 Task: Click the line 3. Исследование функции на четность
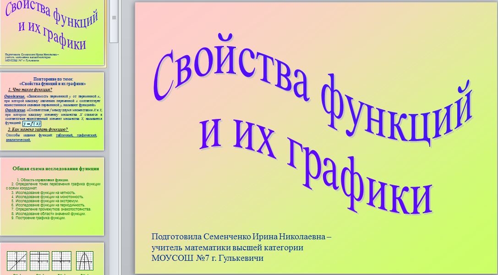[44, 193]
